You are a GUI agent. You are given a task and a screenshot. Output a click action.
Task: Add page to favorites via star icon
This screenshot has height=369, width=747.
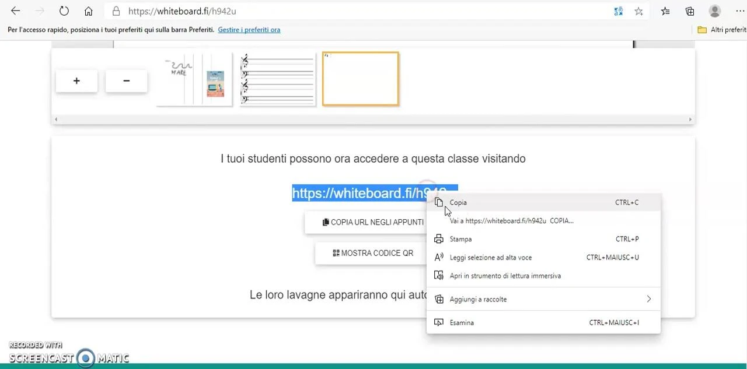[638, 11]
